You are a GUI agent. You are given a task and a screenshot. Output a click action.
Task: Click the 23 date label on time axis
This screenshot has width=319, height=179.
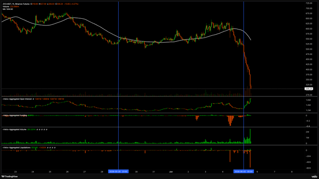point(15,172)
